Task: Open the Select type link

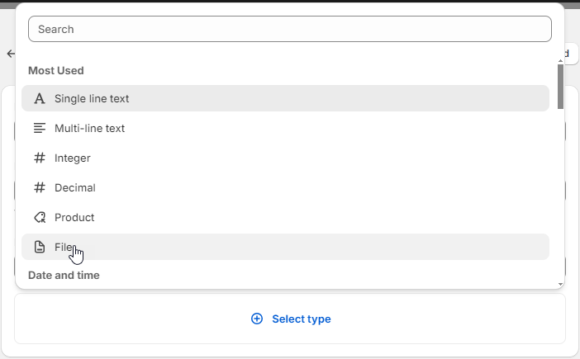Action: 291,319
